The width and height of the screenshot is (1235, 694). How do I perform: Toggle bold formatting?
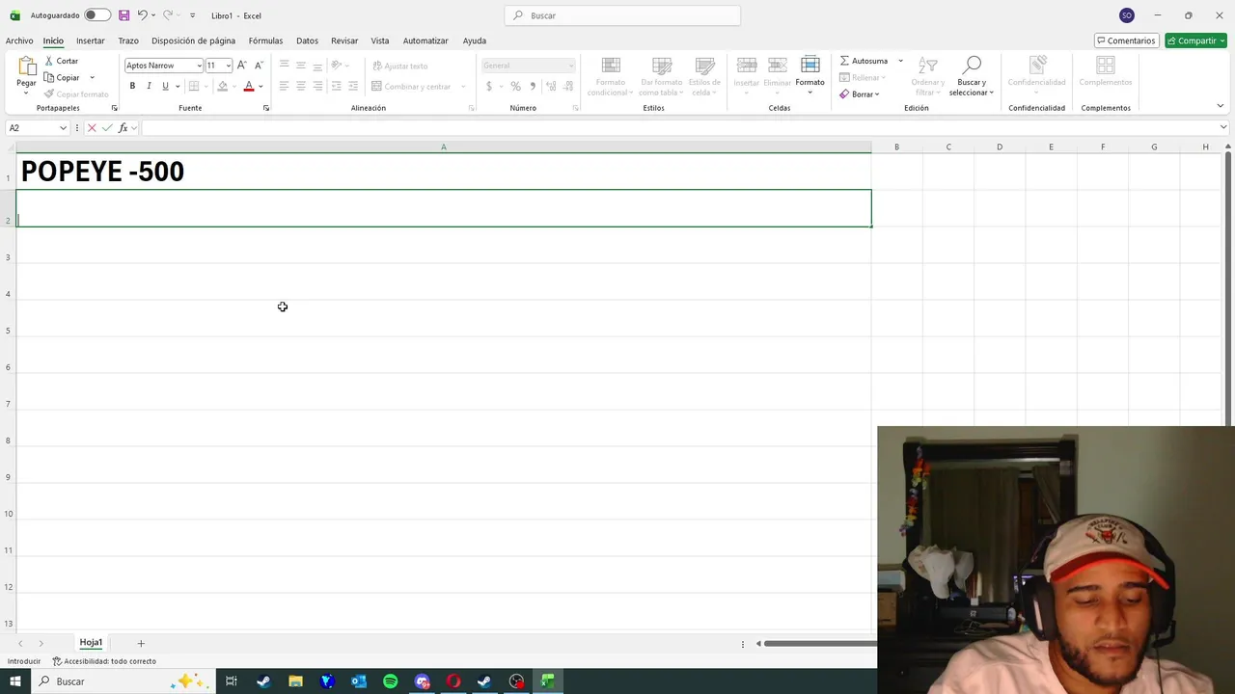coord(132,86)
